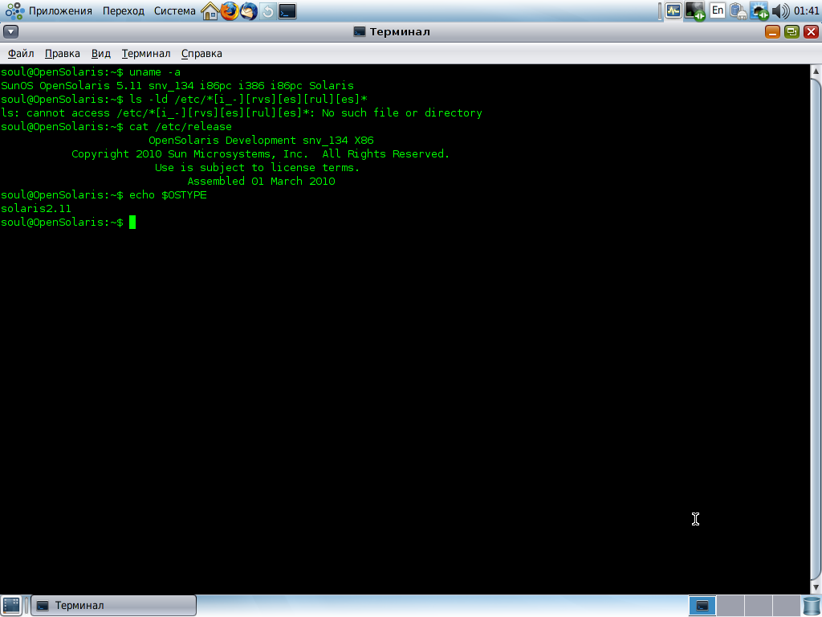Maximize the Терминал window
This screenshot has width=822, height=617.
coord(791,31)
